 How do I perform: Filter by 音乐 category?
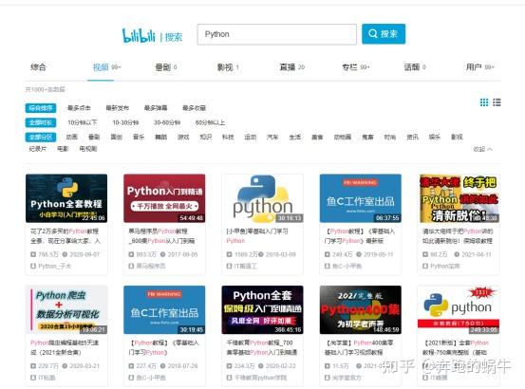139,138
